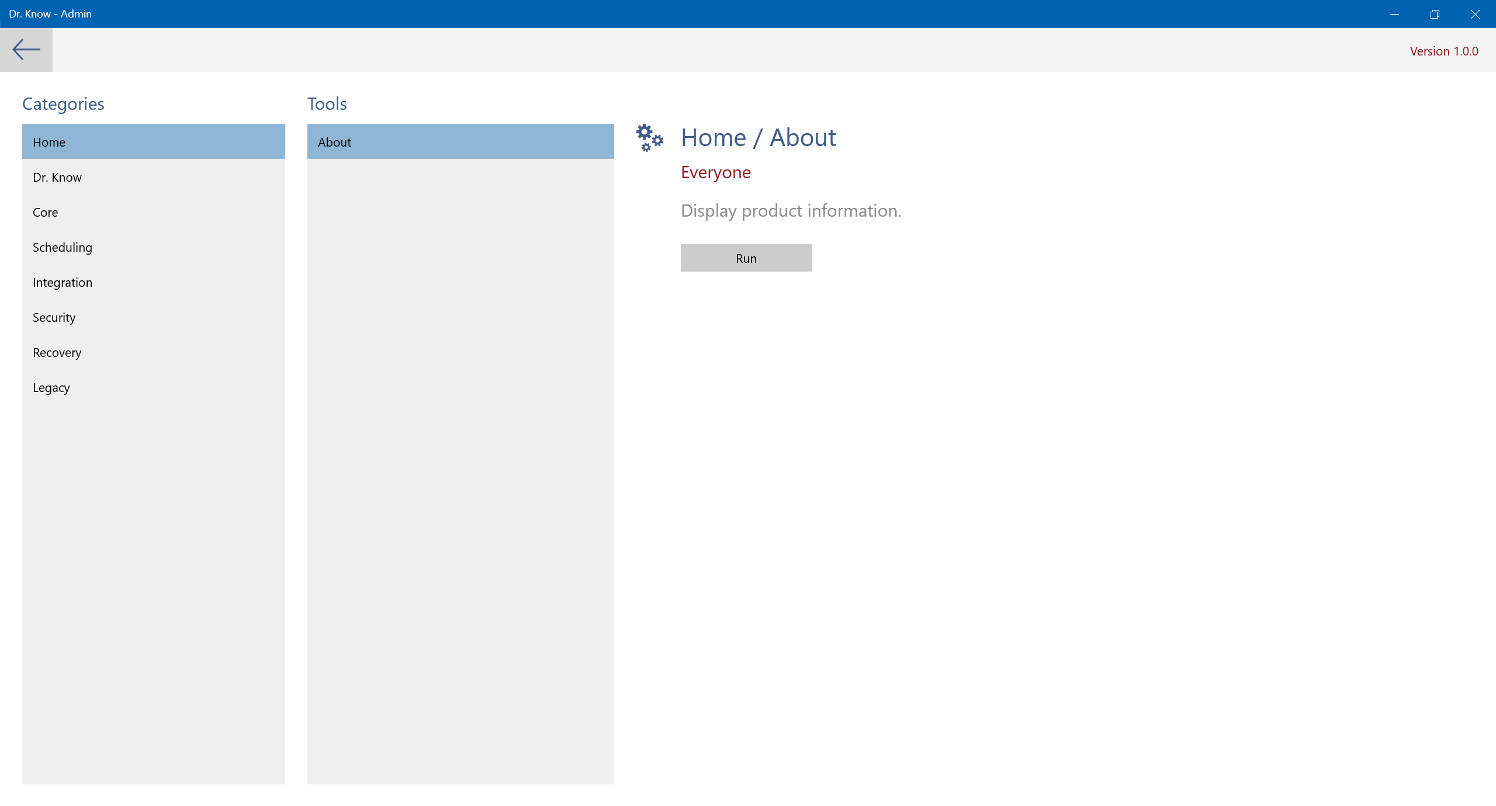Select the Core category
The image size is (1496, 806).
tap(153, 212)
